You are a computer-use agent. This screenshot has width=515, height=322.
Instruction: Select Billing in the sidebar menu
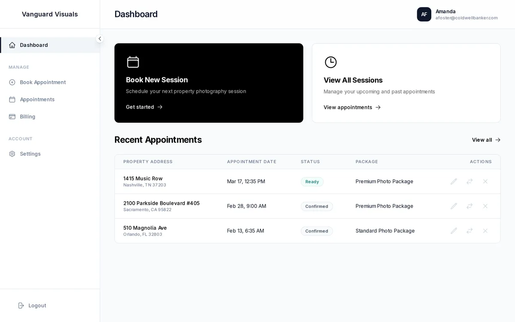pyautogui.click(x=27, y=116)
